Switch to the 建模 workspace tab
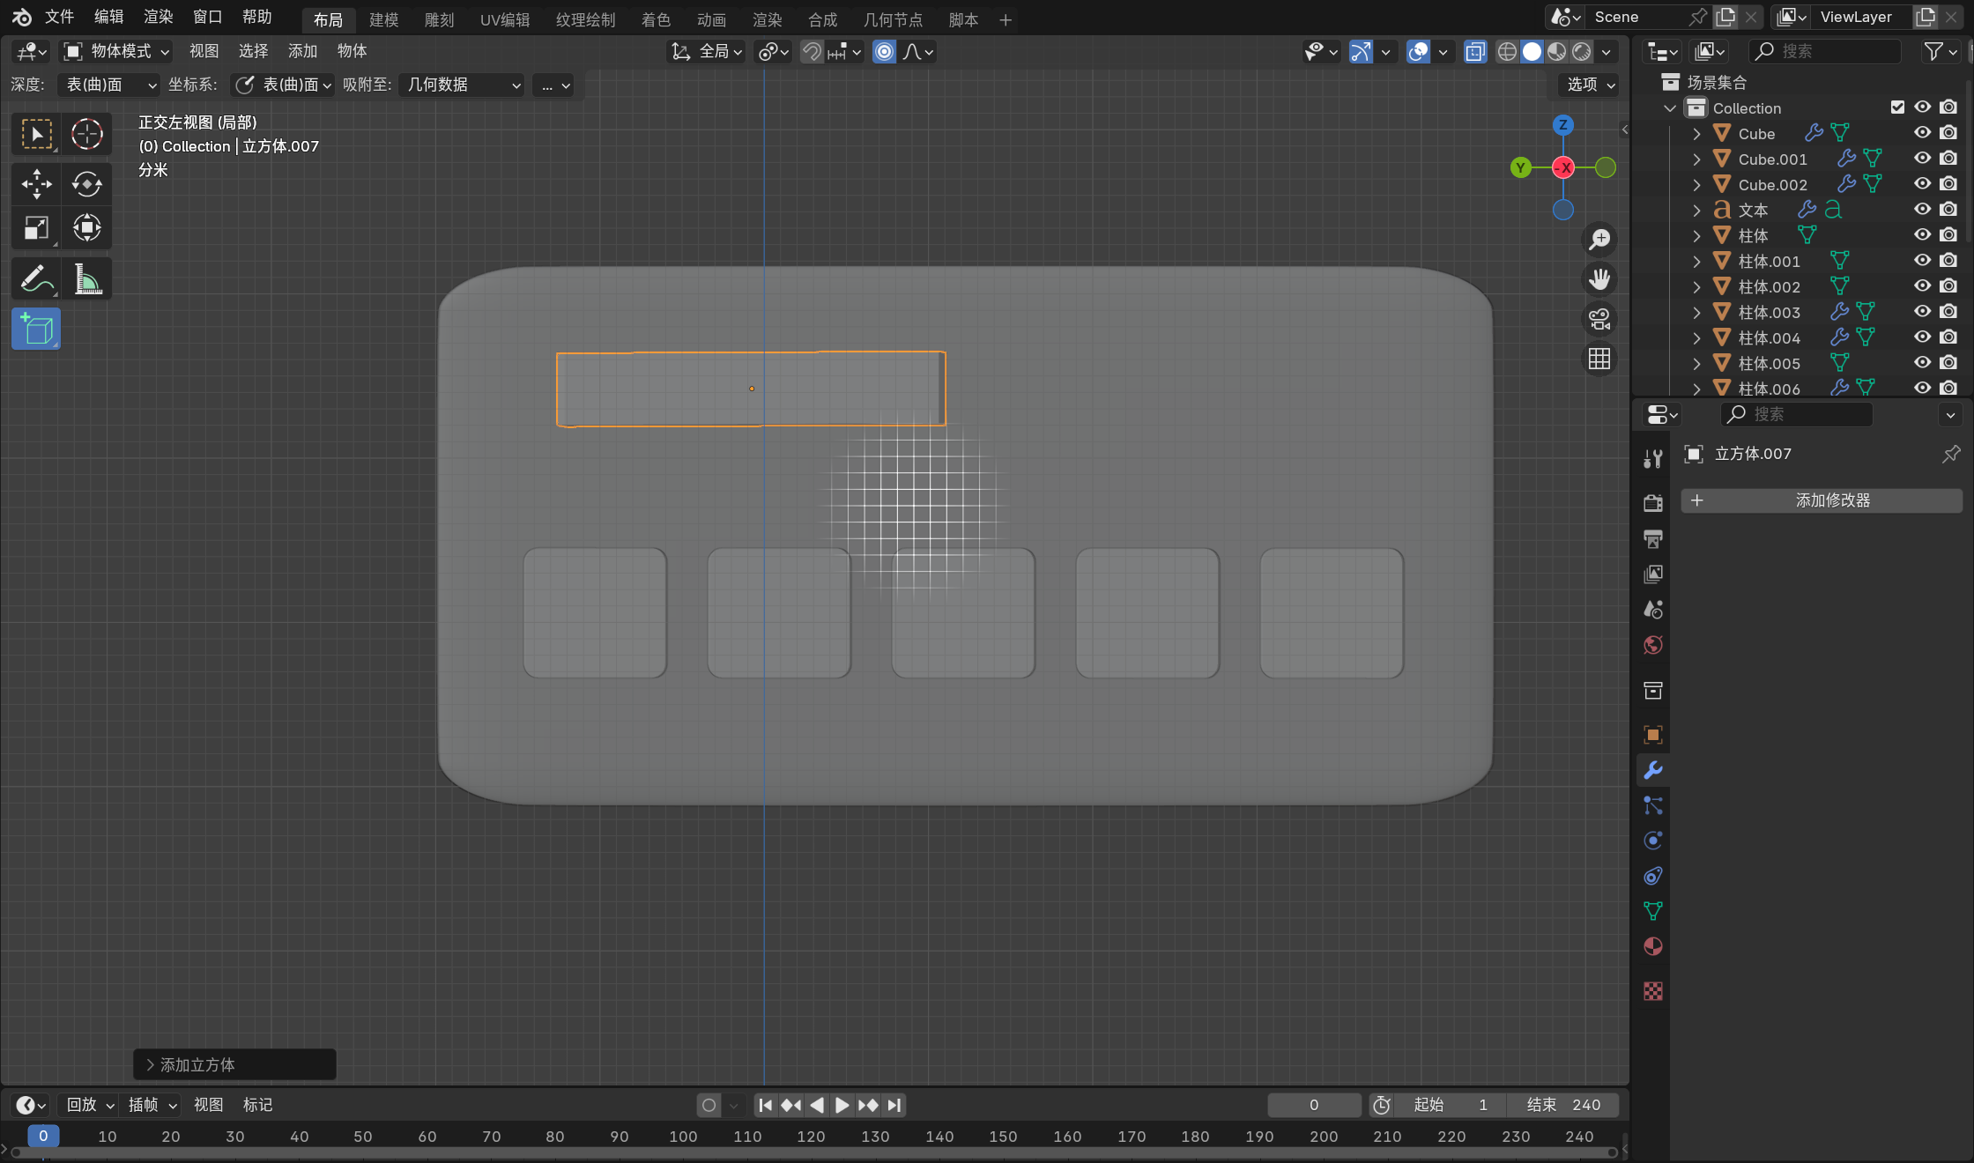 click(383, 19)
